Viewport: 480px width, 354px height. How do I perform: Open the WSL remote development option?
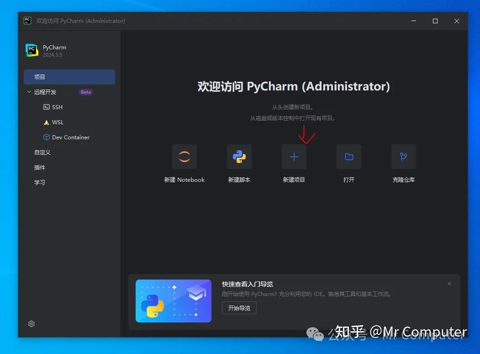[x=58, y=122]
